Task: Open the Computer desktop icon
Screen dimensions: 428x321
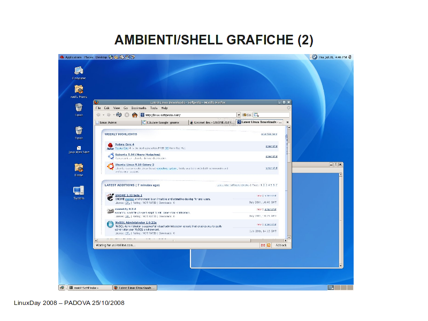Action: tap(79, 71)
